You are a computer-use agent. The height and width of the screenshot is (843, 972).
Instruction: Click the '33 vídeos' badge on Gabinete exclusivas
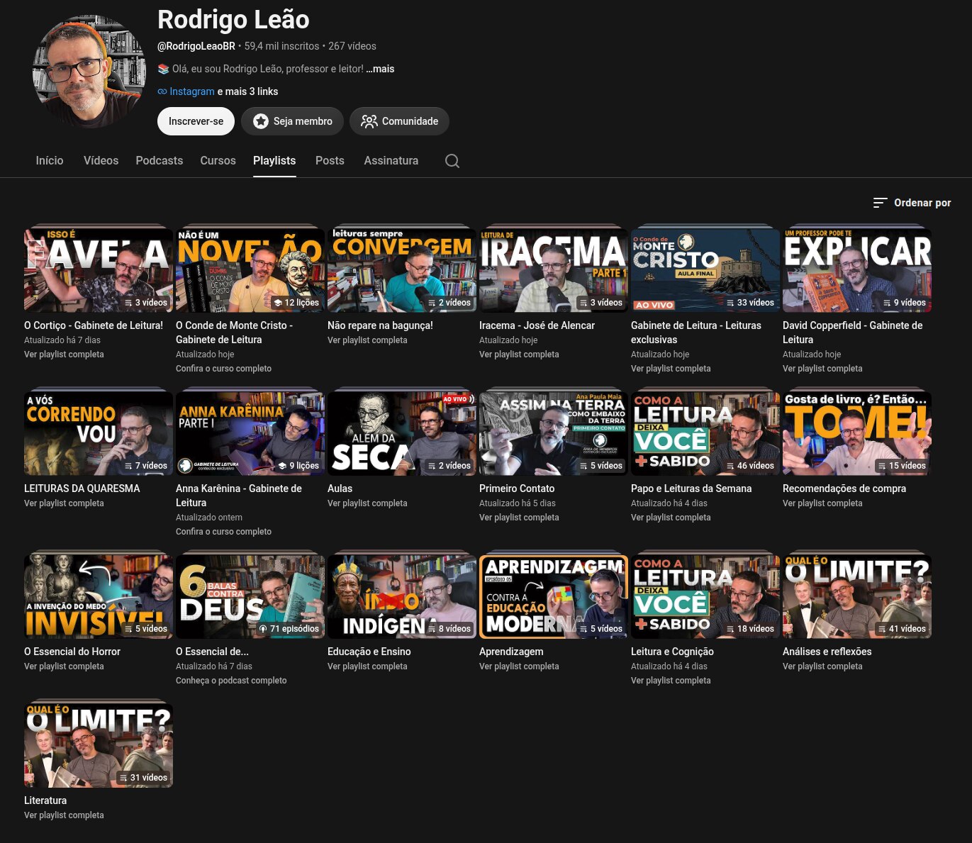(749, 303)
